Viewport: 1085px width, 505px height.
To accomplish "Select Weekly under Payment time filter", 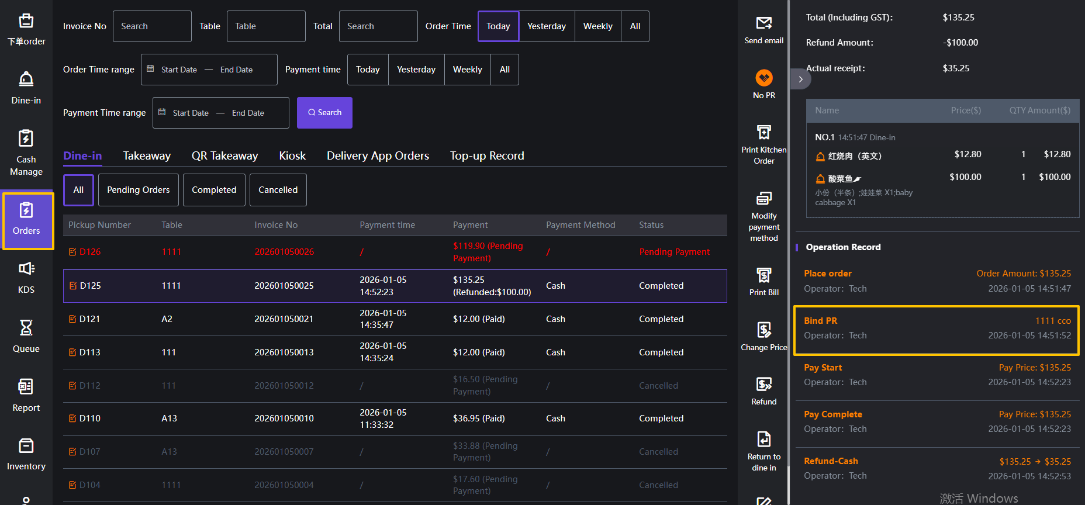I will (x=467, y=70).
